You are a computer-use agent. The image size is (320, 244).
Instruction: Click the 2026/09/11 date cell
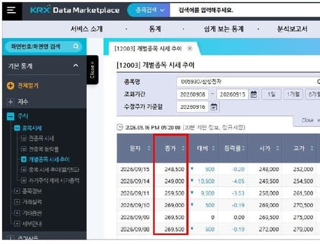tap(135, 193)
